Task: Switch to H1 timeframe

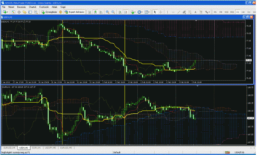Action: point(238,12)
